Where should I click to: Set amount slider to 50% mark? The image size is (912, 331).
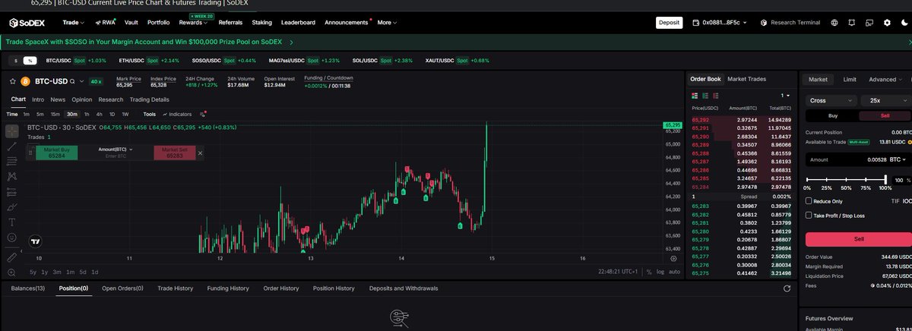coord(846,179)
